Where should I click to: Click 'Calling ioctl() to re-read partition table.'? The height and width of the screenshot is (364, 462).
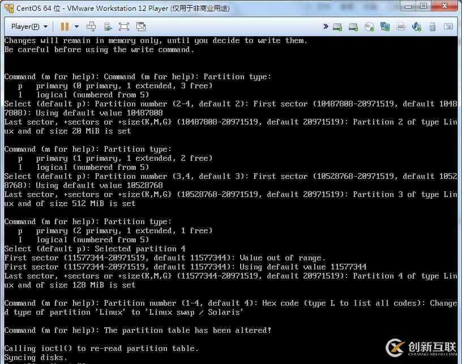[x=101, y=348]
